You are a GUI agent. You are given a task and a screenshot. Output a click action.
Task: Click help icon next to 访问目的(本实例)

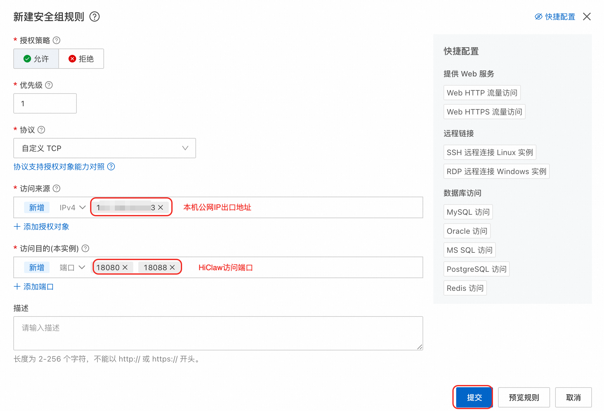click(85, 248)
